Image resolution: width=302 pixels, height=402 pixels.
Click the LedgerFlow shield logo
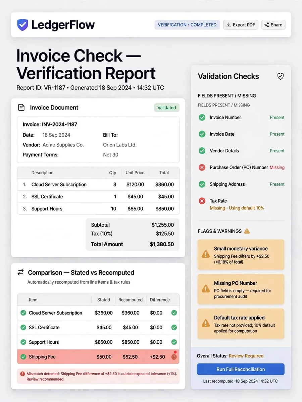pos(23,25)
